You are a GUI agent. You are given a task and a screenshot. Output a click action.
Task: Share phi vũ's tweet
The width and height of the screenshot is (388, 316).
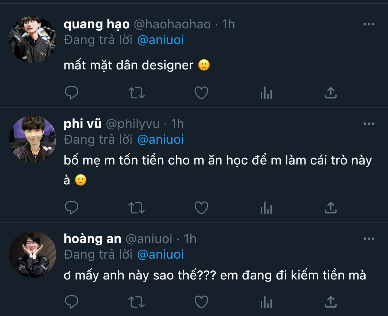(331, 208)
